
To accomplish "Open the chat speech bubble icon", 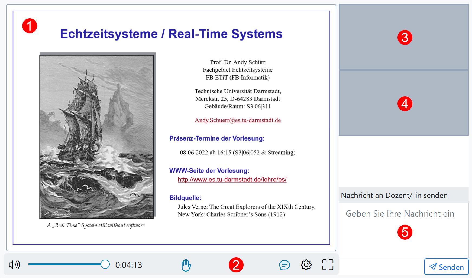I will tap(284, 265).
